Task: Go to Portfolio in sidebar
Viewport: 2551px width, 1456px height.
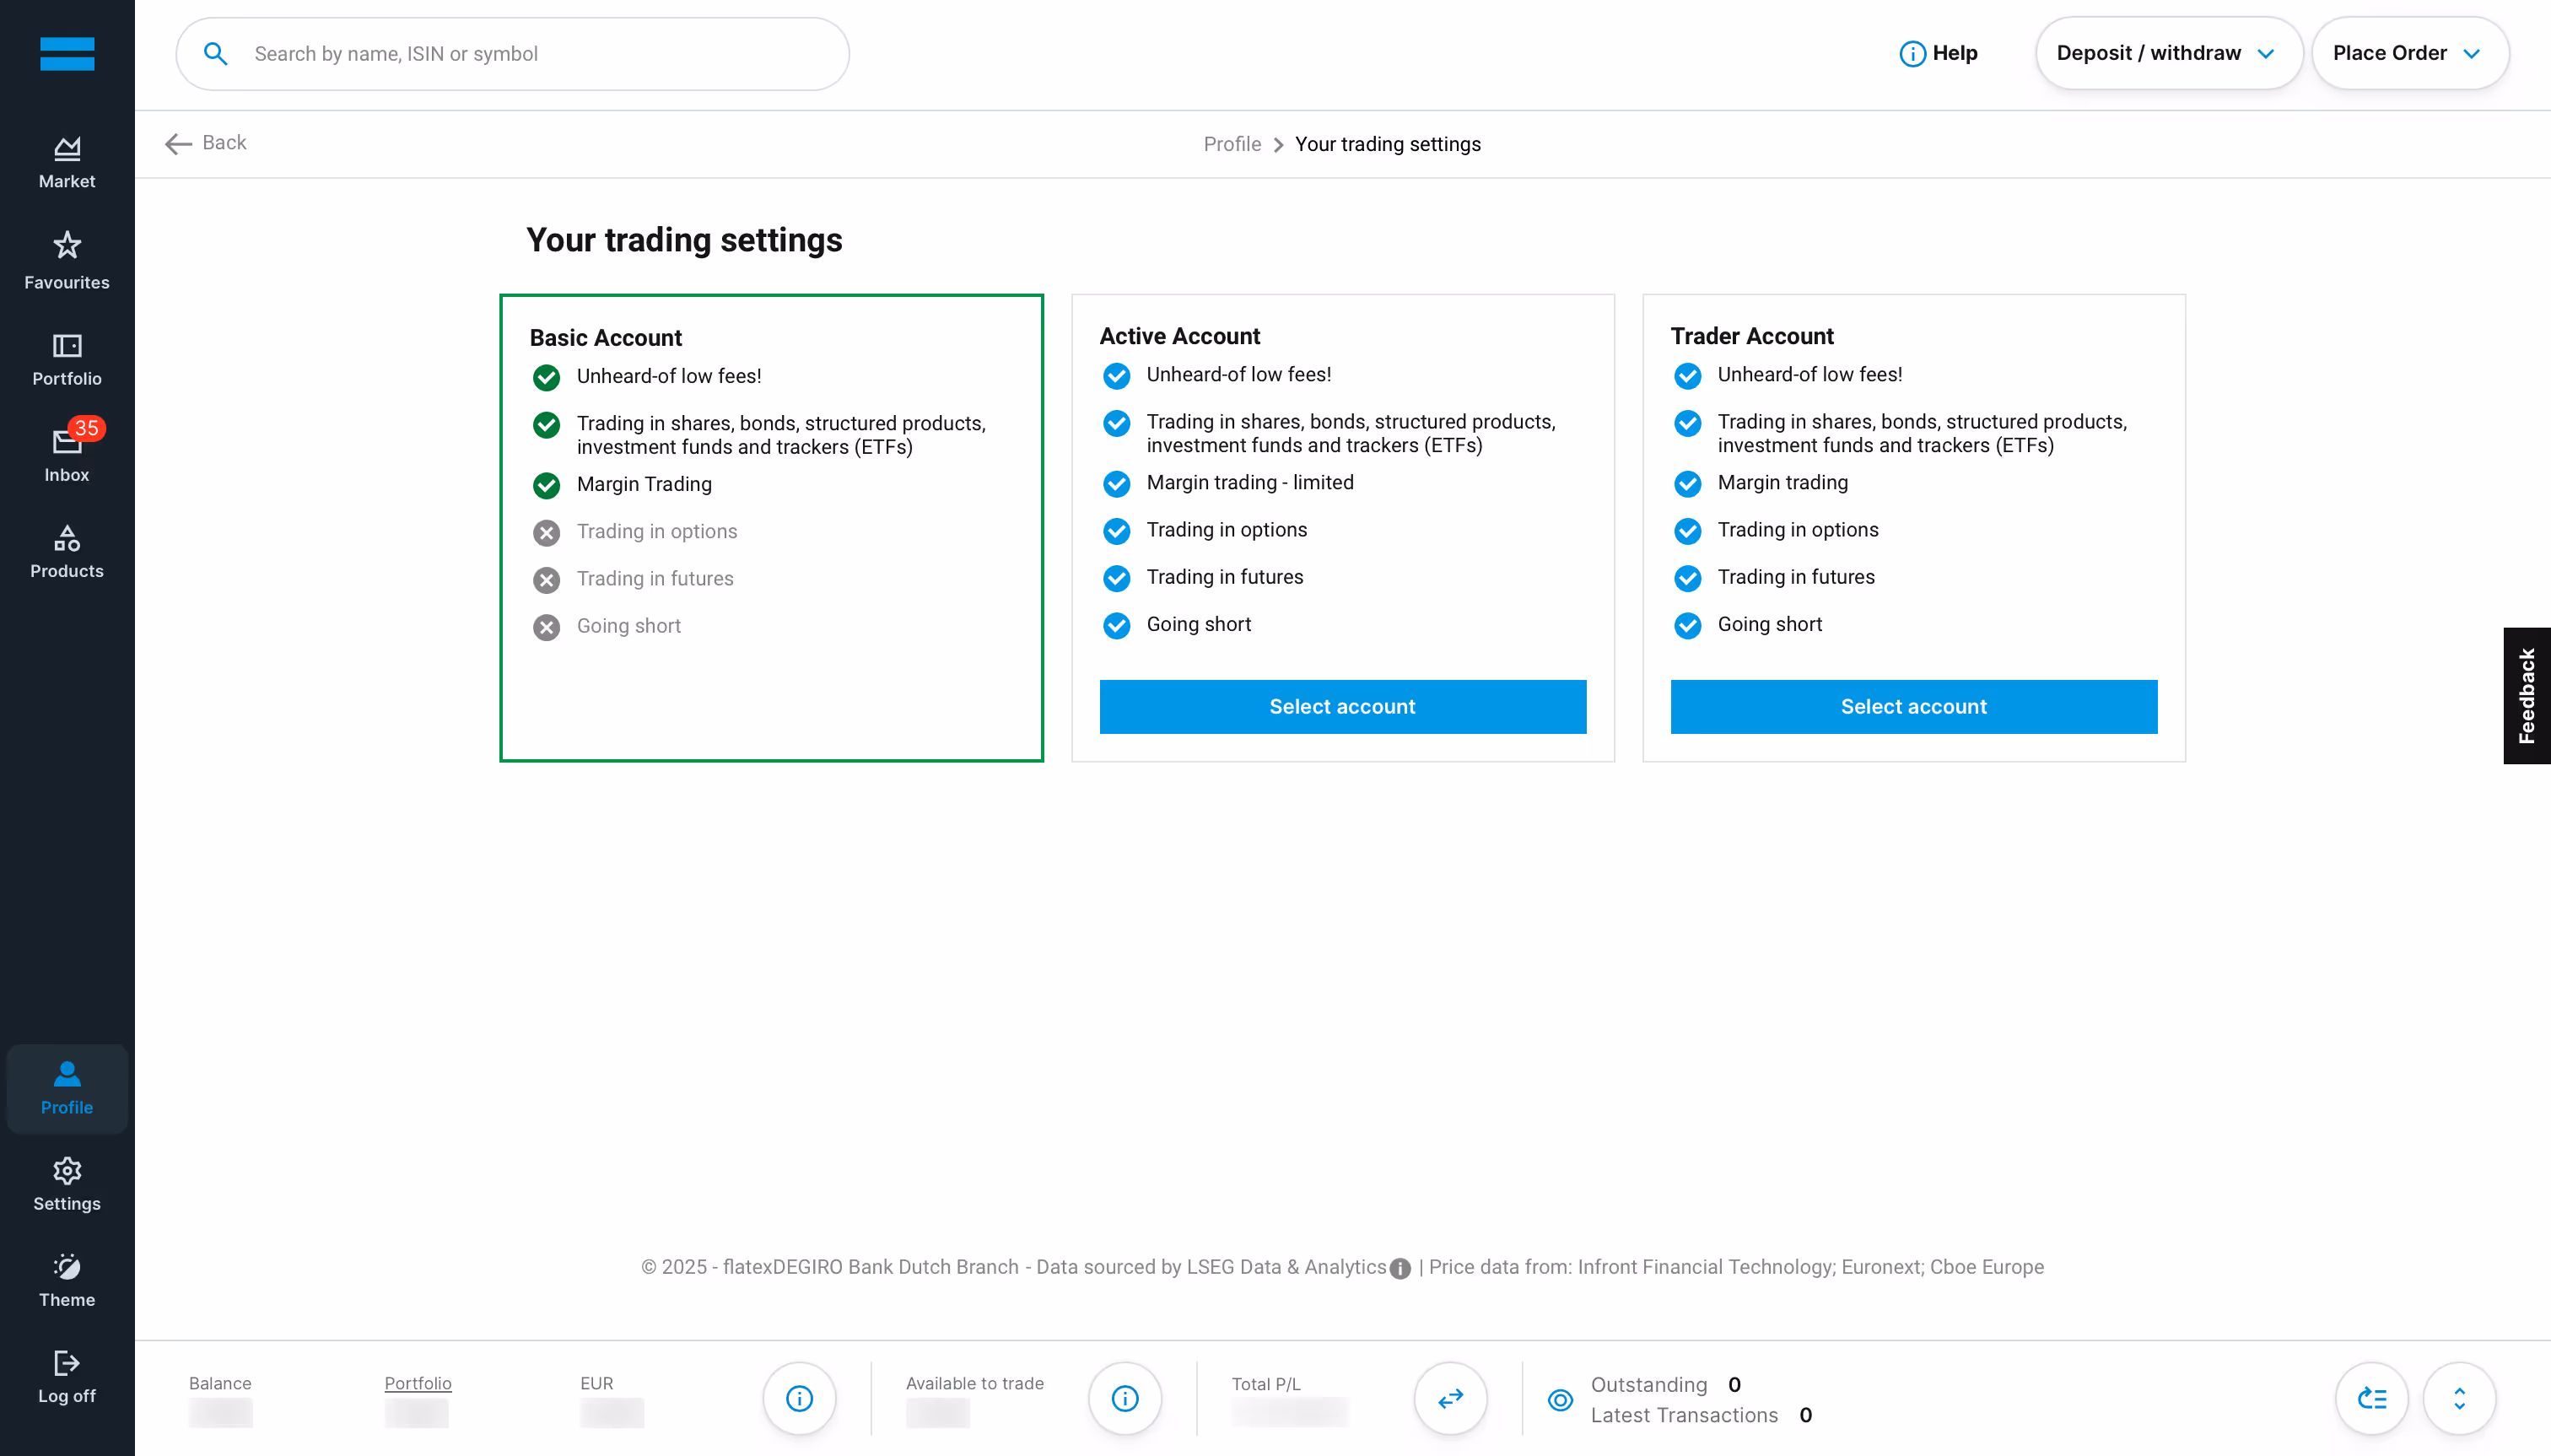Action: 67,359
